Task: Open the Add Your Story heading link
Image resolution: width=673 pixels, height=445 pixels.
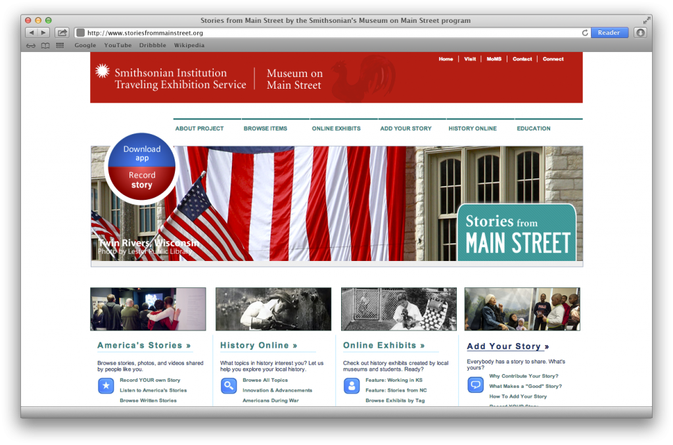Action: pyautogui.click(x=508, y=346)
